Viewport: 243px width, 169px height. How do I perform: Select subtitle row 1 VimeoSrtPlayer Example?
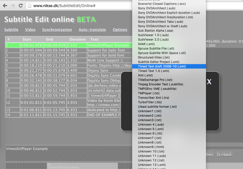69,45
